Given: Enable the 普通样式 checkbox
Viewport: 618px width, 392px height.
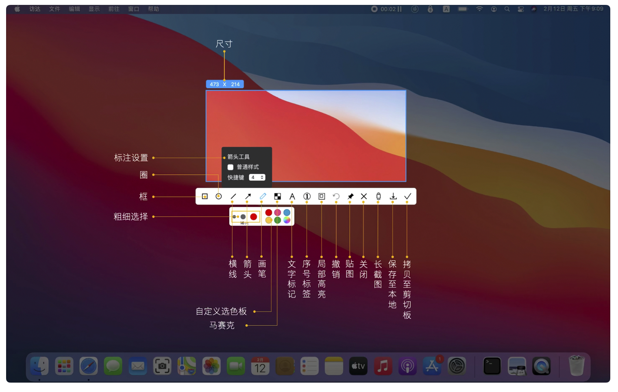Looking at the screenshot, I should point(231,167).
